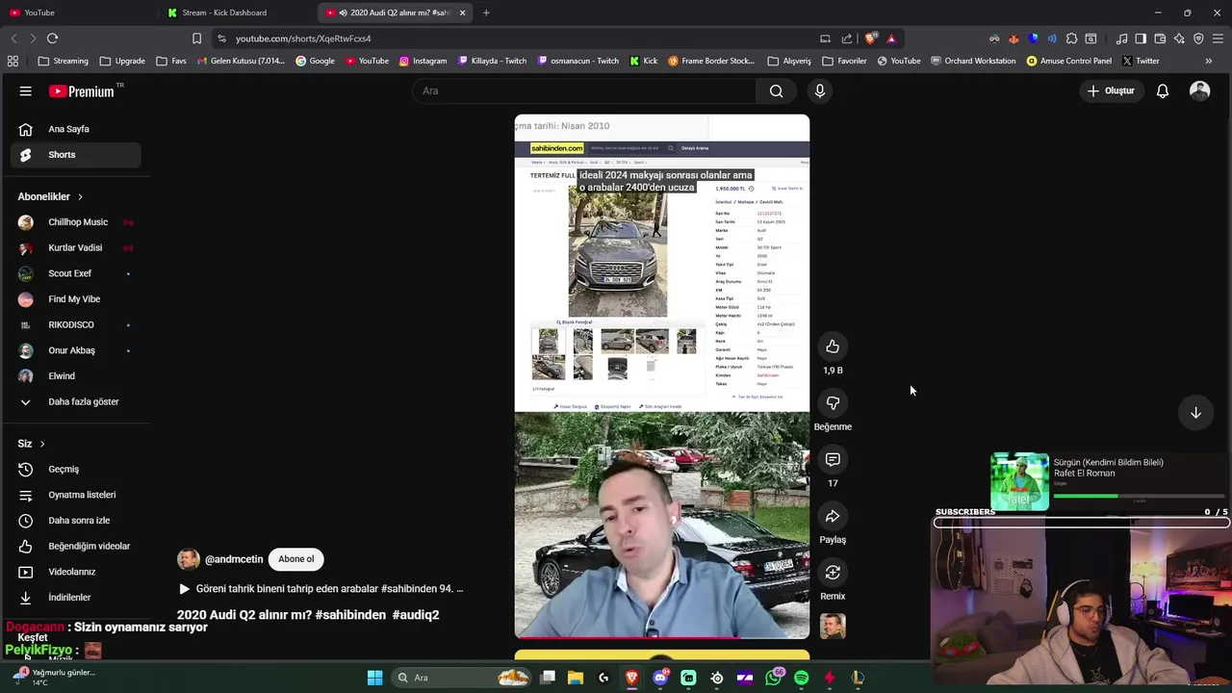Reload the page
This screenshot has height=693, width=1232.
pos(52,38)
